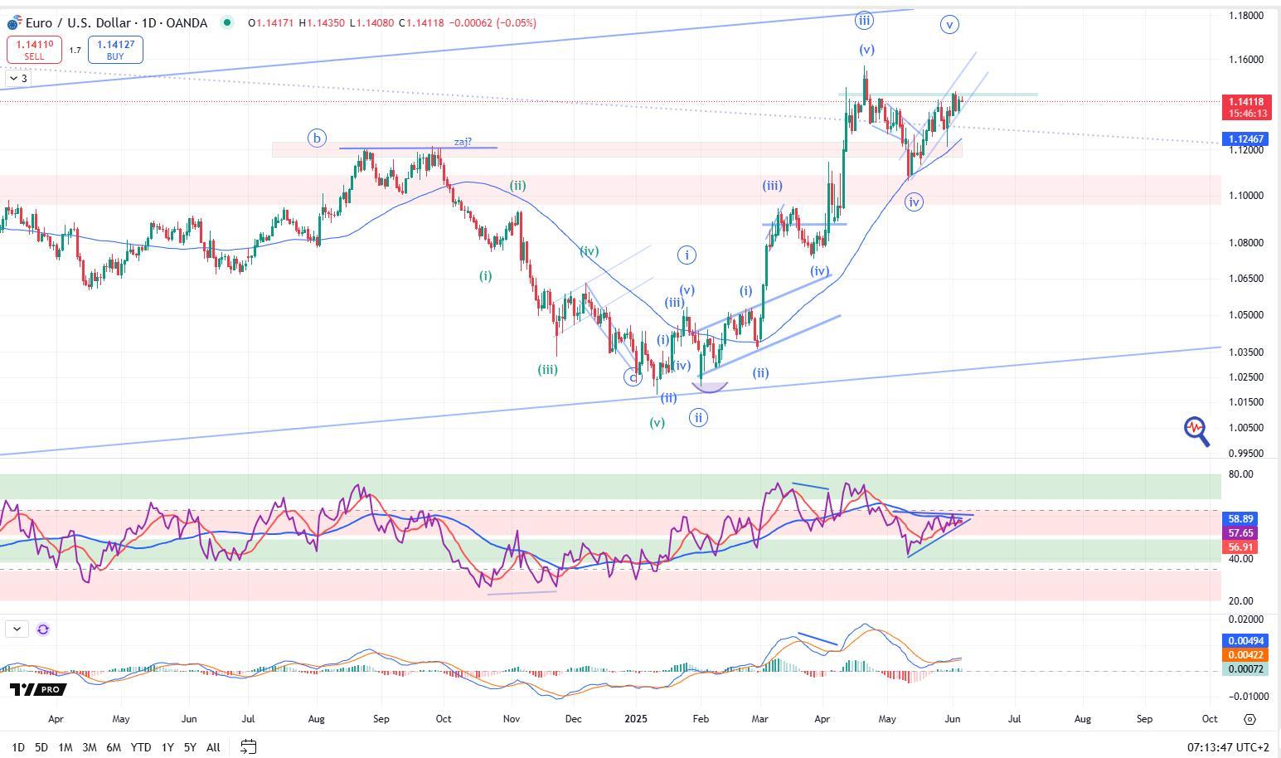Viewport: 1281px width, 758px height.
Task: Select the circled 'c' wave label
Action: pos(633,377)
